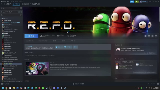Image resolution: width=160 pixels, height=90 pixels.
Task: Collapse the All games category list
Action: point(1,18)
